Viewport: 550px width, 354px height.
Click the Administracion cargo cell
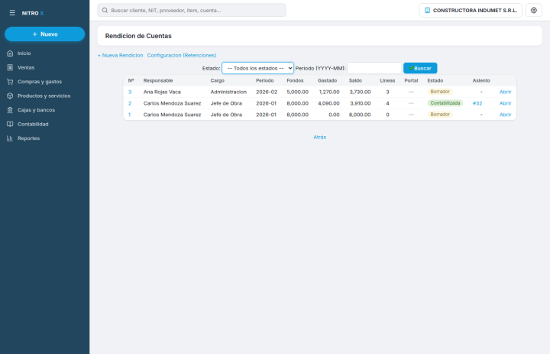pyautogui.click(x=228, y=92)
